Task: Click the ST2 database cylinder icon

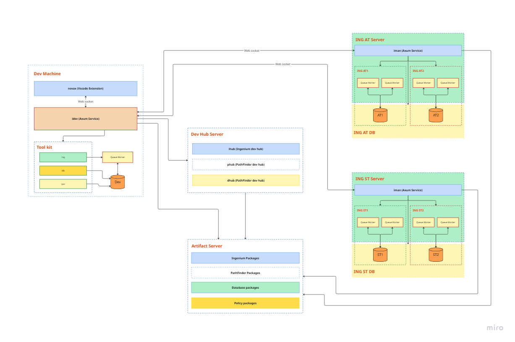Action: [x=436, y=254]
